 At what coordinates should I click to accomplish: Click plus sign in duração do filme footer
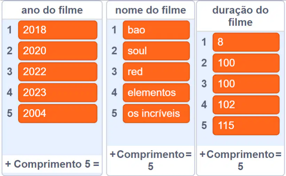pos(202,154)
